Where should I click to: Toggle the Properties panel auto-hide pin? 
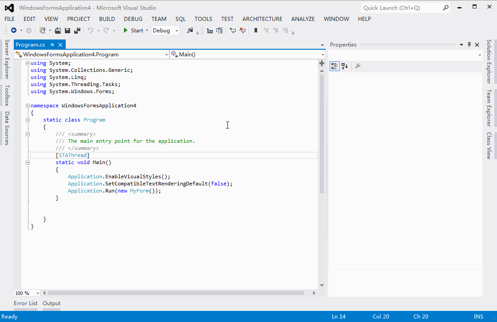pos(469,45)
